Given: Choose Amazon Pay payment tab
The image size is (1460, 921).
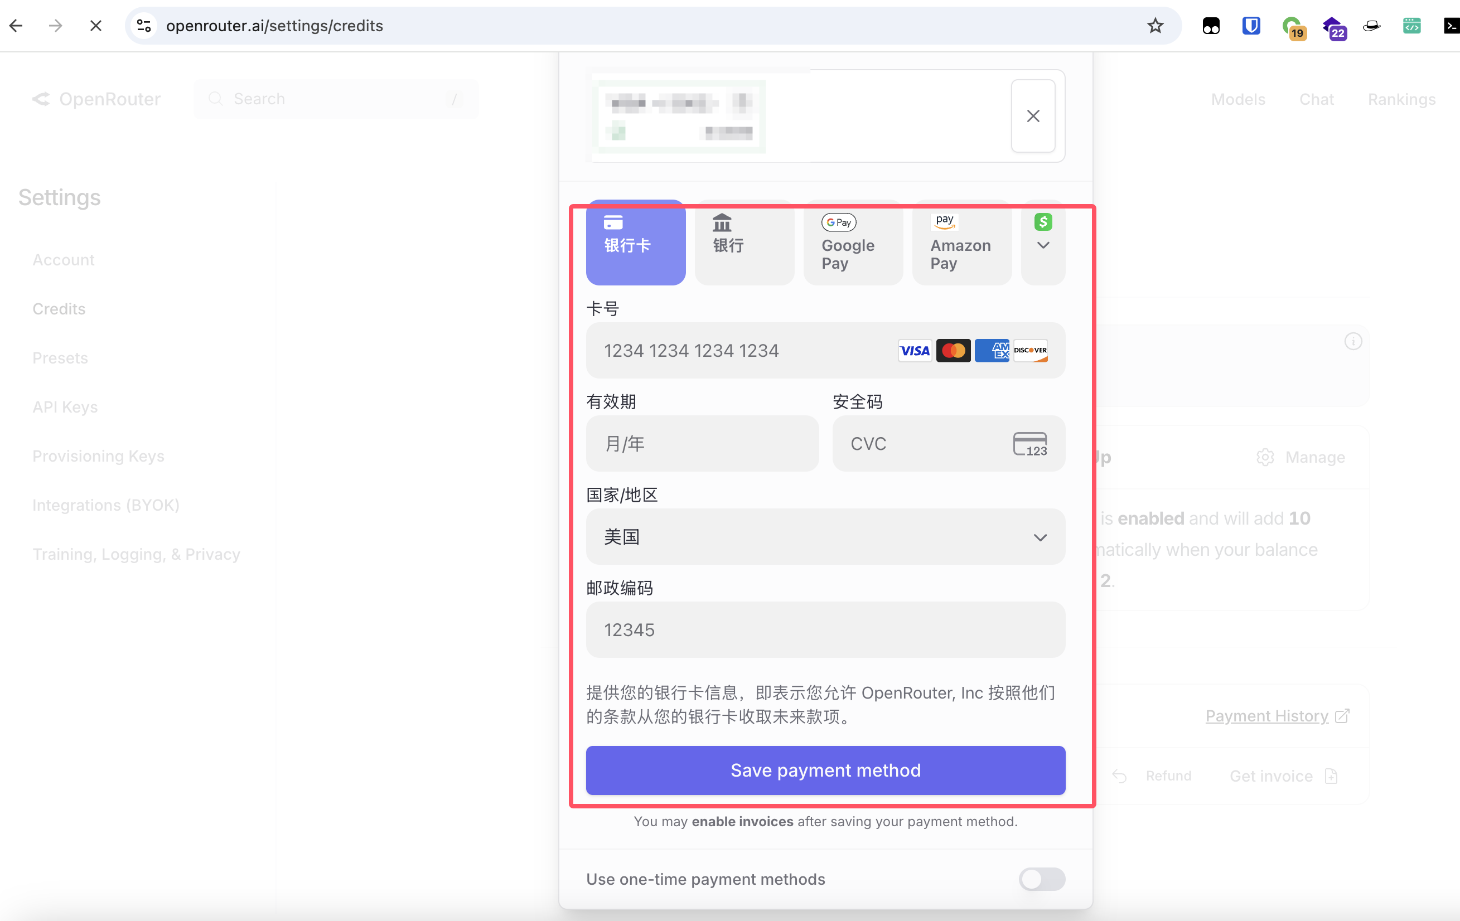Looking at the screenshot, I should coord(961,243).
